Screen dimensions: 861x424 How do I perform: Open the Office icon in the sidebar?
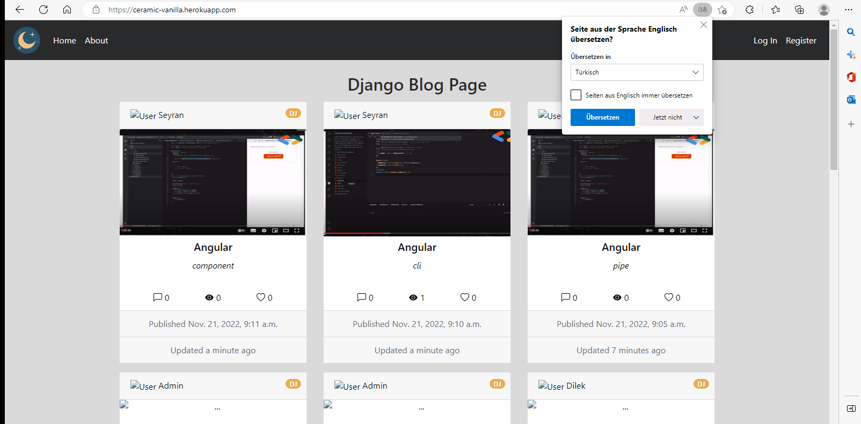(851, 77)
